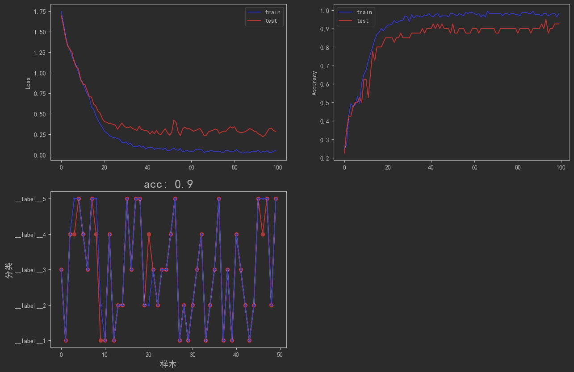Click the red marker at sample 20, label 4
574x372 pixels.
point(149,234)
